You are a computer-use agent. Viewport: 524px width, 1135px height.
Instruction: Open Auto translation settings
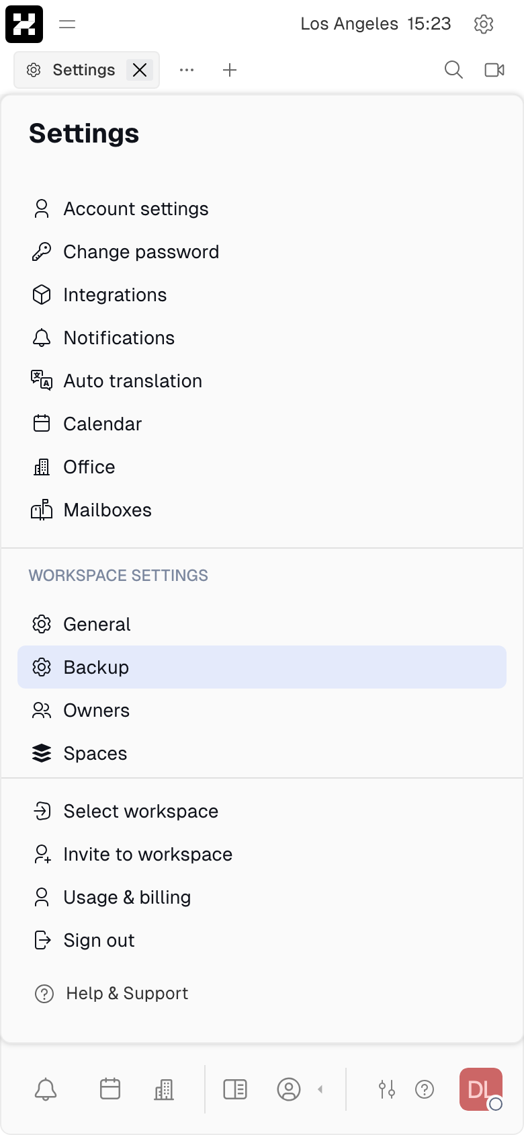click(x=262, y=381)
